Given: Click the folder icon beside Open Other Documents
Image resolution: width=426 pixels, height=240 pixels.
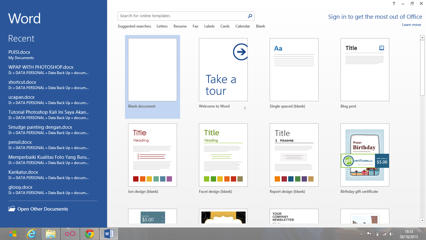Looking at the screenshot, I should pos(12,209).
